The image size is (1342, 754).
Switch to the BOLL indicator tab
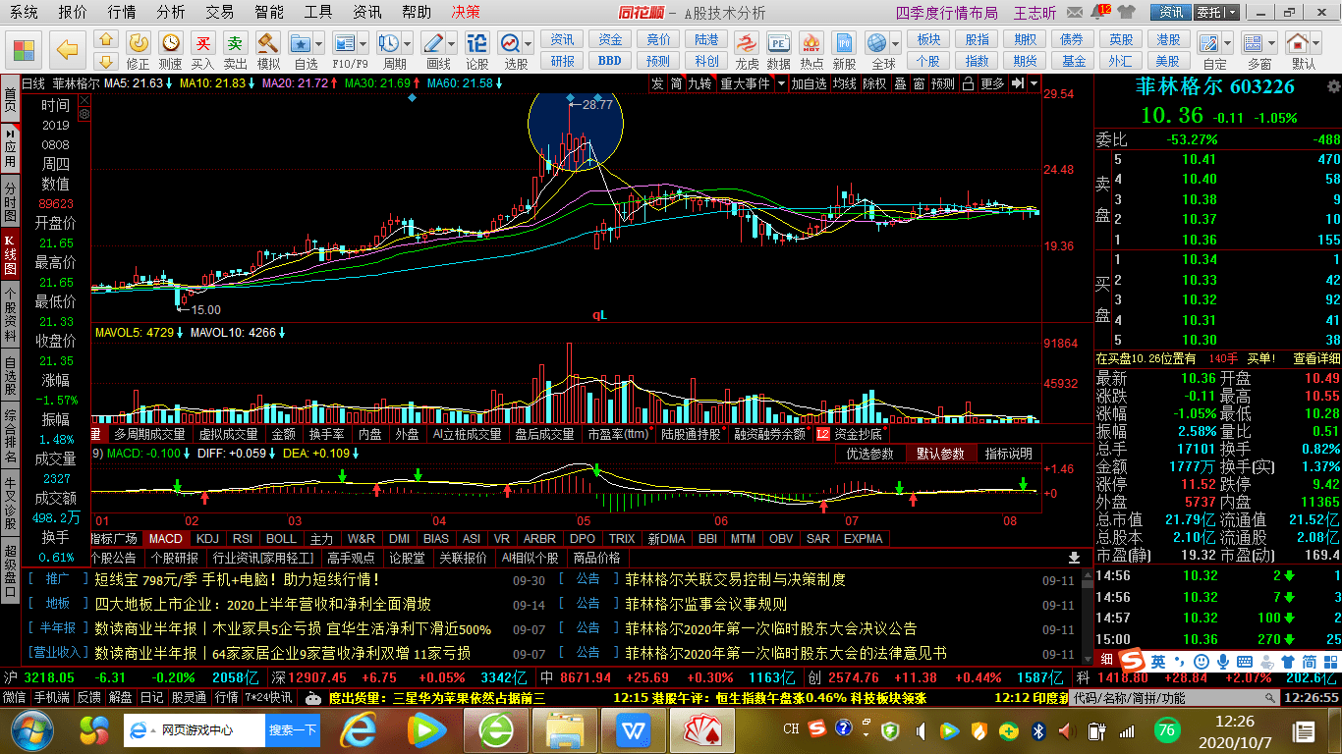(281, 538)
